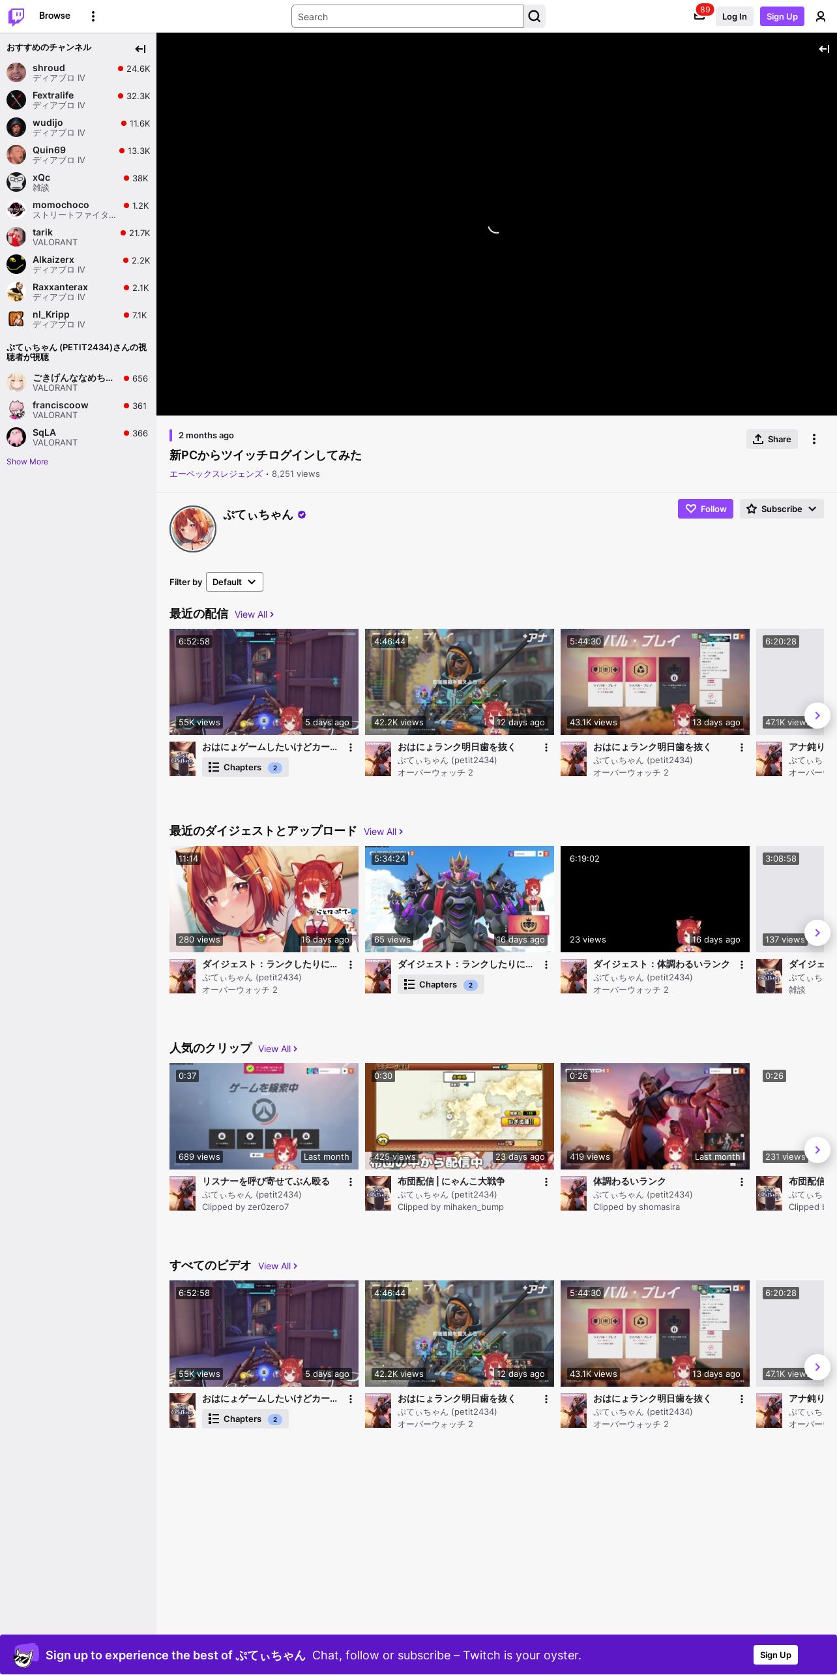Open the SqLA channel row
The width and height of the screenshot is (837, 1675).
click(x=78, y=437)
